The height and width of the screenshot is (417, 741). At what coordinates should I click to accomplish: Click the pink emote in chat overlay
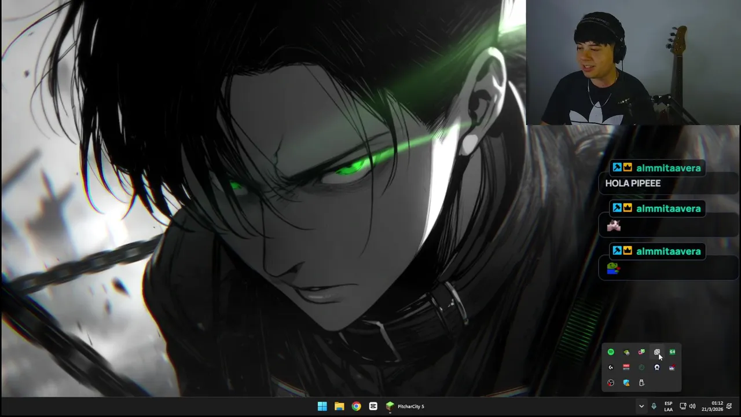(614, 226)
